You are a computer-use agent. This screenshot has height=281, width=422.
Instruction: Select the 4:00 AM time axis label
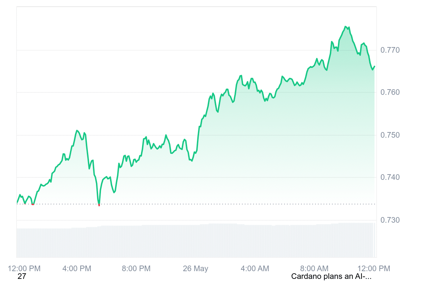pyautogui.click(x=255, y=269)
